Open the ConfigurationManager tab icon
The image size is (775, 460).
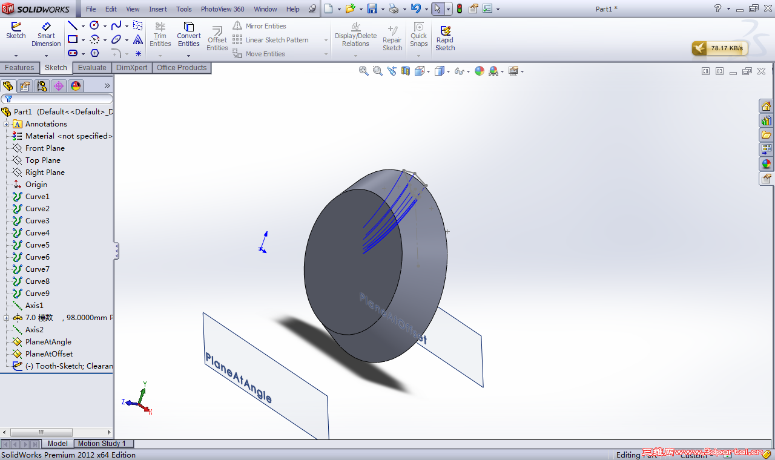(x=42, y=86)
